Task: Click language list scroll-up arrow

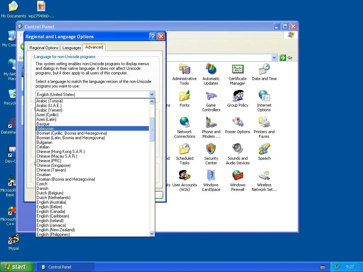Action: coord(152,102)
